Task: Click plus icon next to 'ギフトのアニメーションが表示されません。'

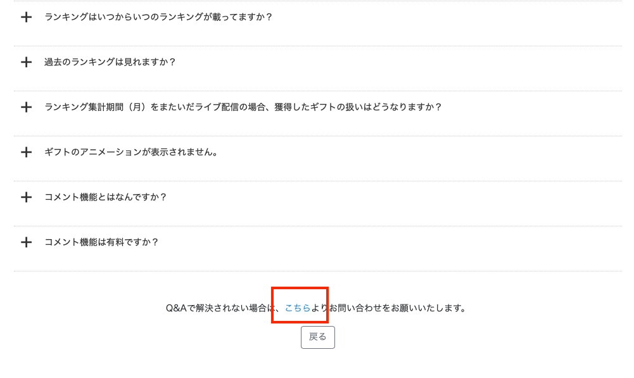Action: (x=26, y=152)
